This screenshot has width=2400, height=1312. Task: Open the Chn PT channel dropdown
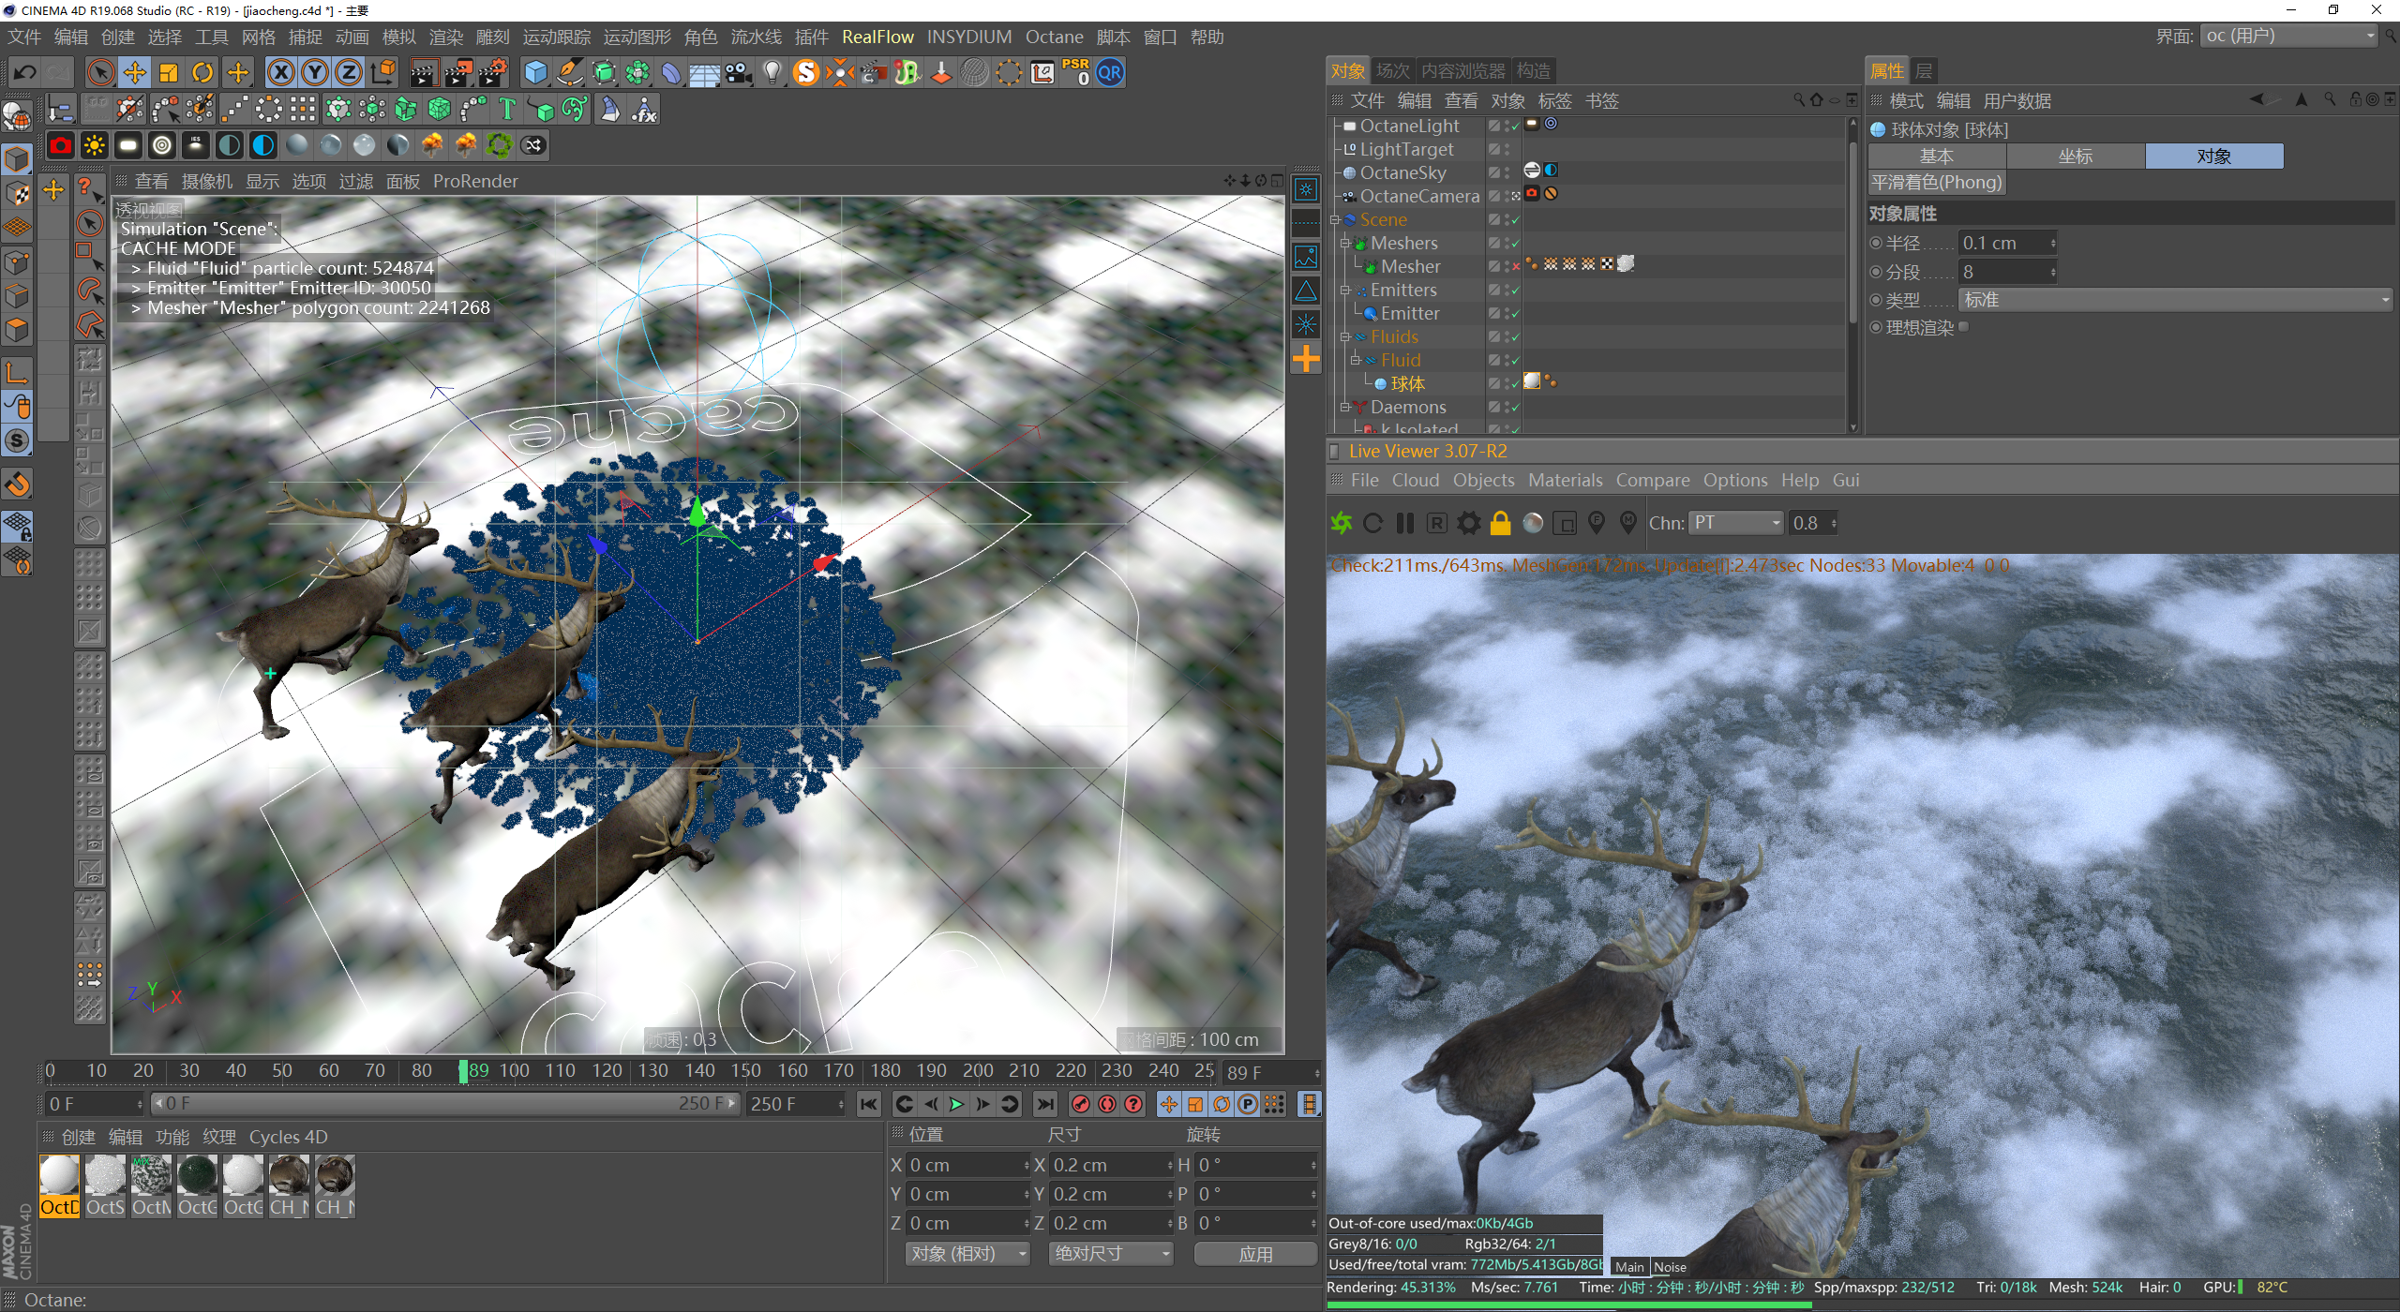tap(1735, 523)
